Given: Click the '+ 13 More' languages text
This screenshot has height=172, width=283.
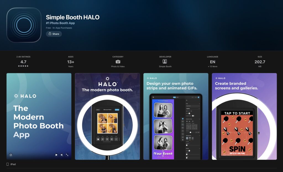Looking at the screenshot, I should pyautogui.click(x=213, y=66).
